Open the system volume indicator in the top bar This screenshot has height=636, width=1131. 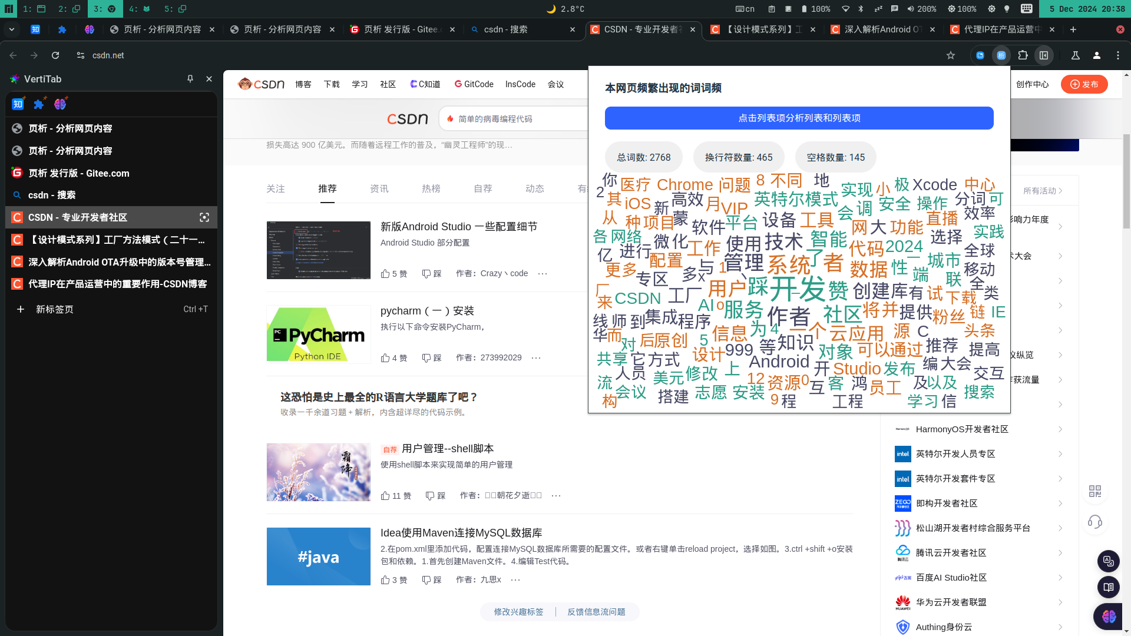coord(922,9)
